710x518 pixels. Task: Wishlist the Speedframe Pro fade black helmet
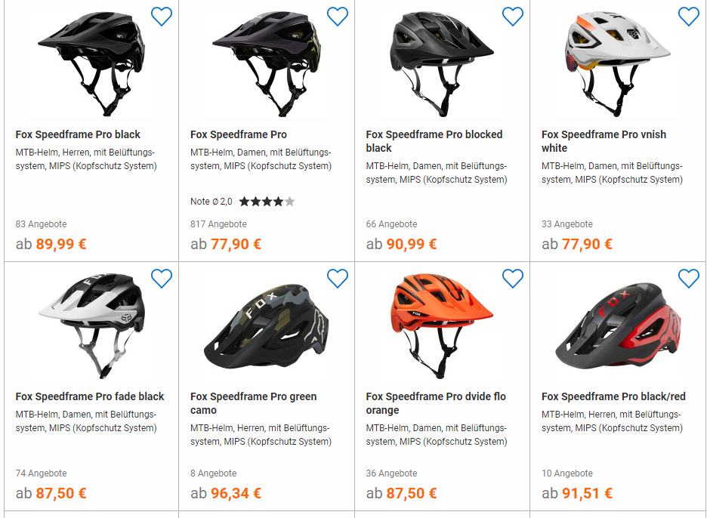coord(162,279)
